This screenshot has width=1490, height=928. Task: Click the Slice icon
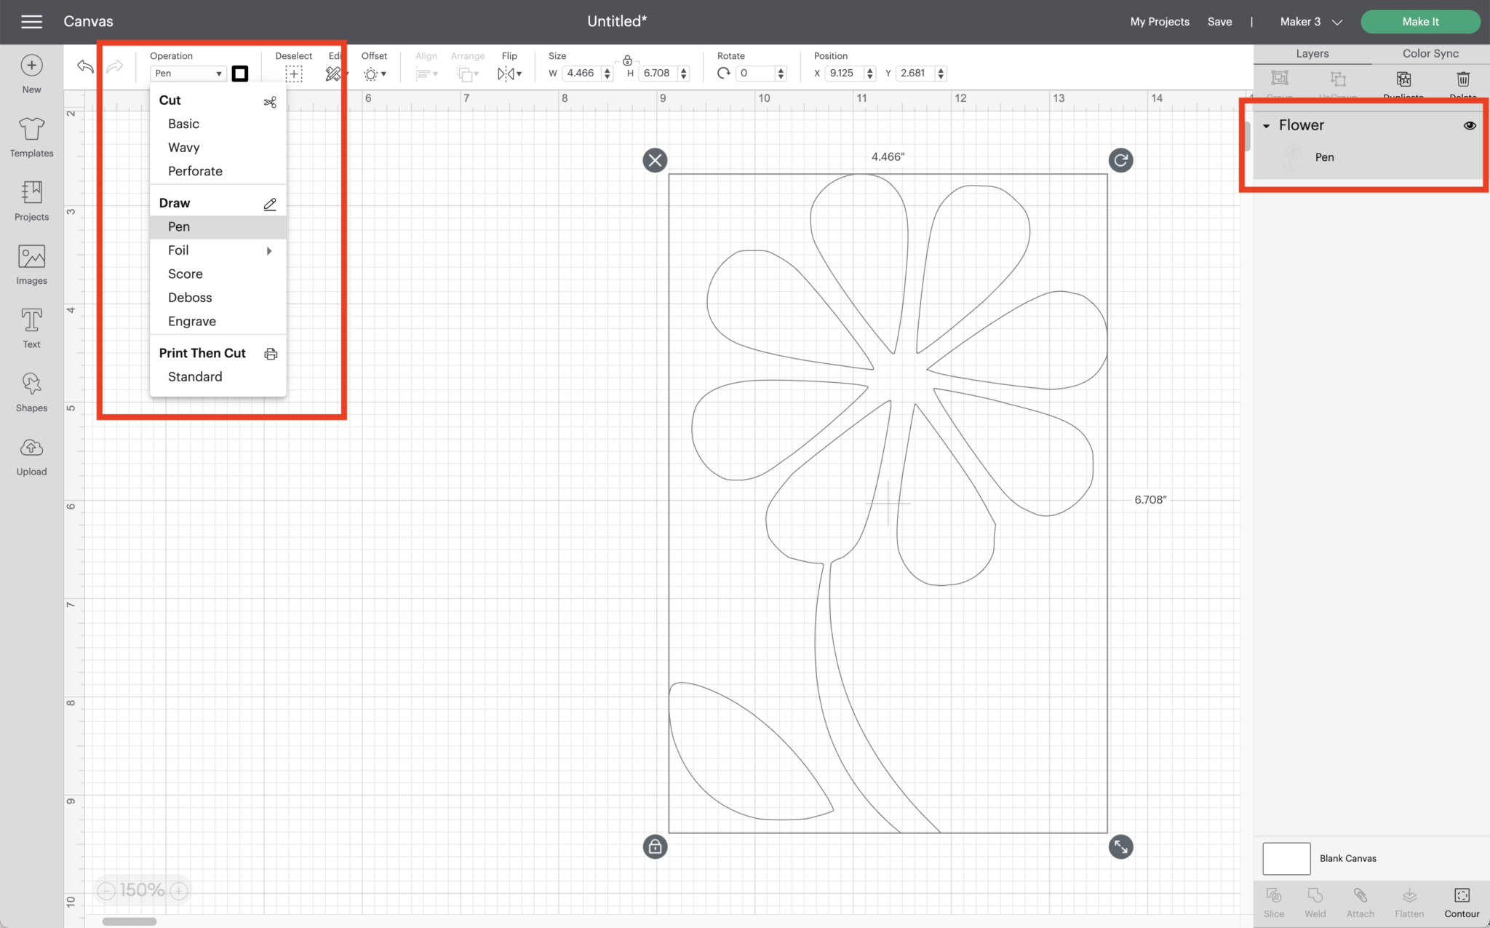point(1274,901)
